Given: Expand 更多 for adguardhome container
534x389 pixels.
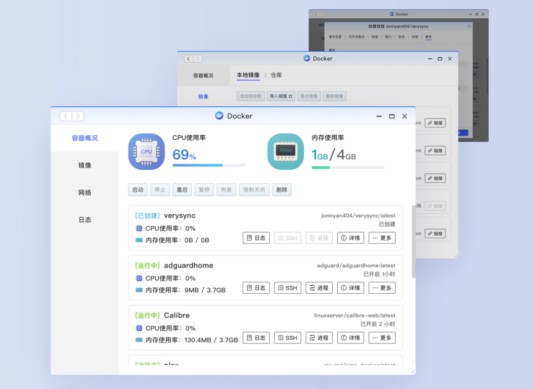Looking at the screenshot, I should tap(382, 288).
